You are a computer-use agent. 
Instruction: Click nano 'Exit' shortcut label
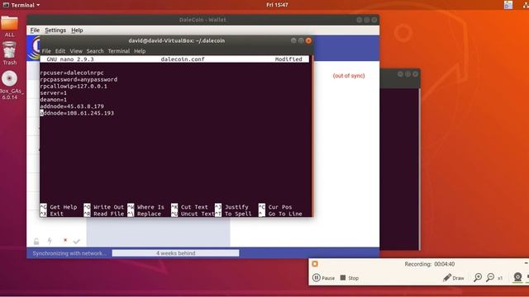coord(56,214)
